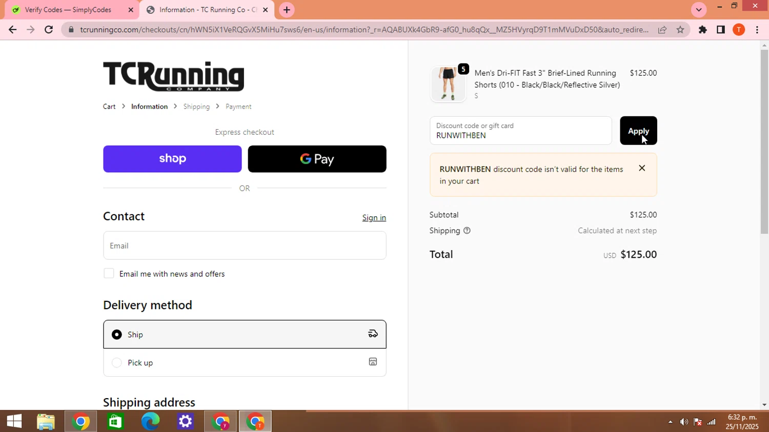Open Chrome profile avatar T
This screenshot has width=769, height=432.
[x=739, y=30]
